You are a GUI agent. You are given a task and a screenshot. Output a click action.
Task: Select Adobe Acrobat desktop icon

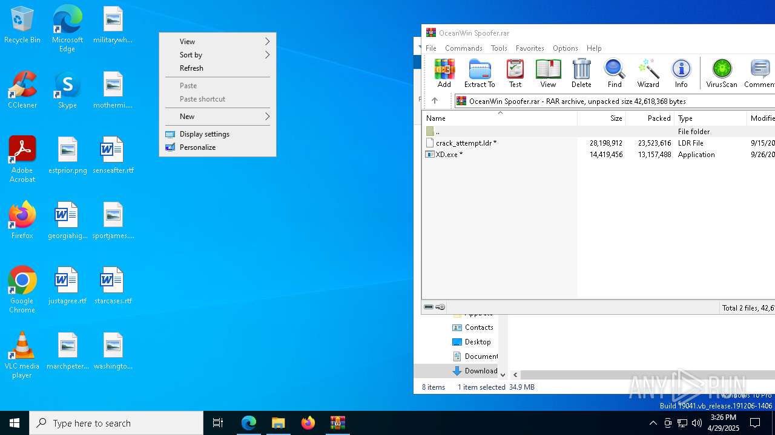22,159
